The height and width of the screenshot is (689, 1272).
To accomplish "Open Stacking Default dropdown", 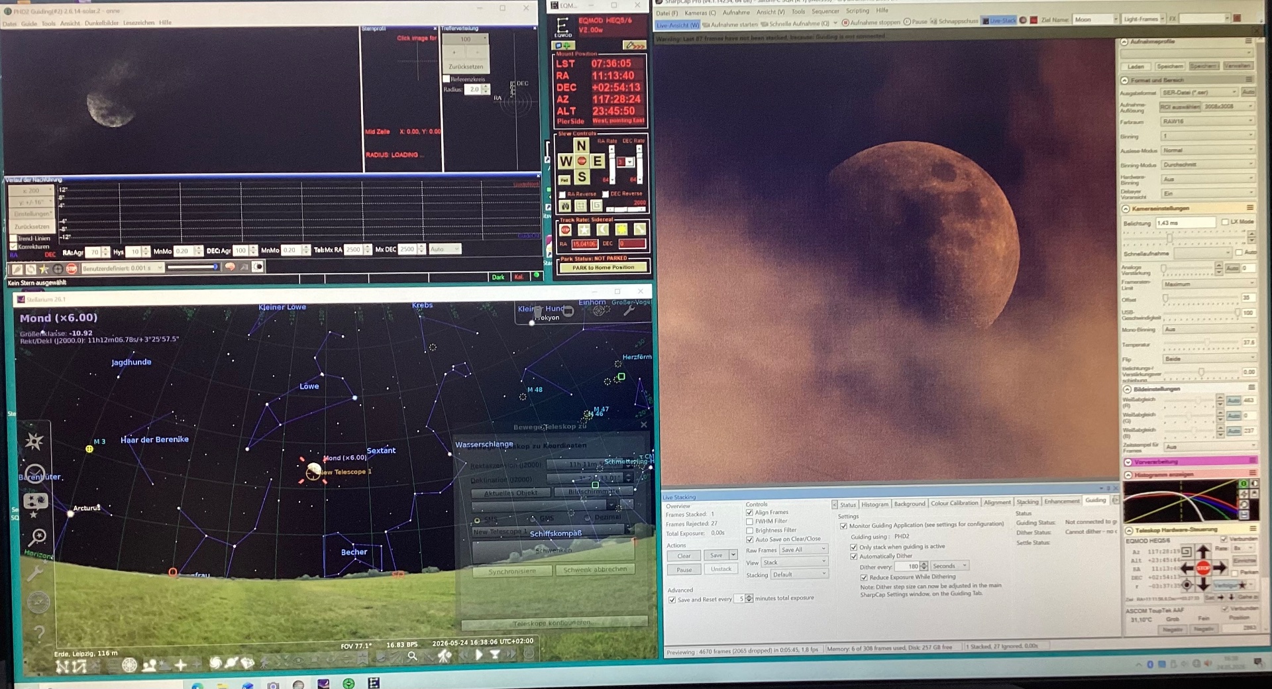I will pyautogui.click(x=799, y=574).
